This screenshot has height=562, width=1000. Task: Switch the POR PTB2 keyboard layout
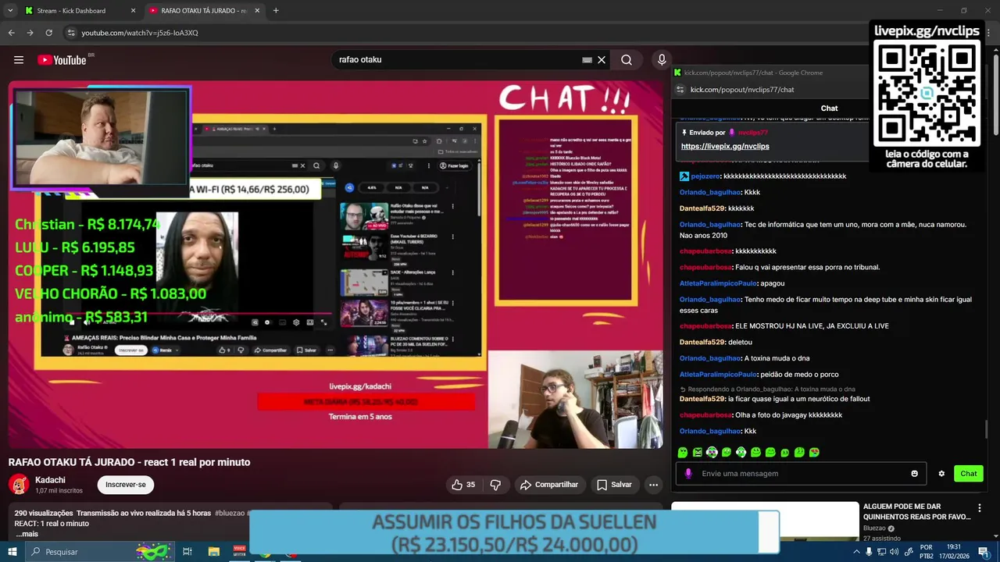pos(927,552)
